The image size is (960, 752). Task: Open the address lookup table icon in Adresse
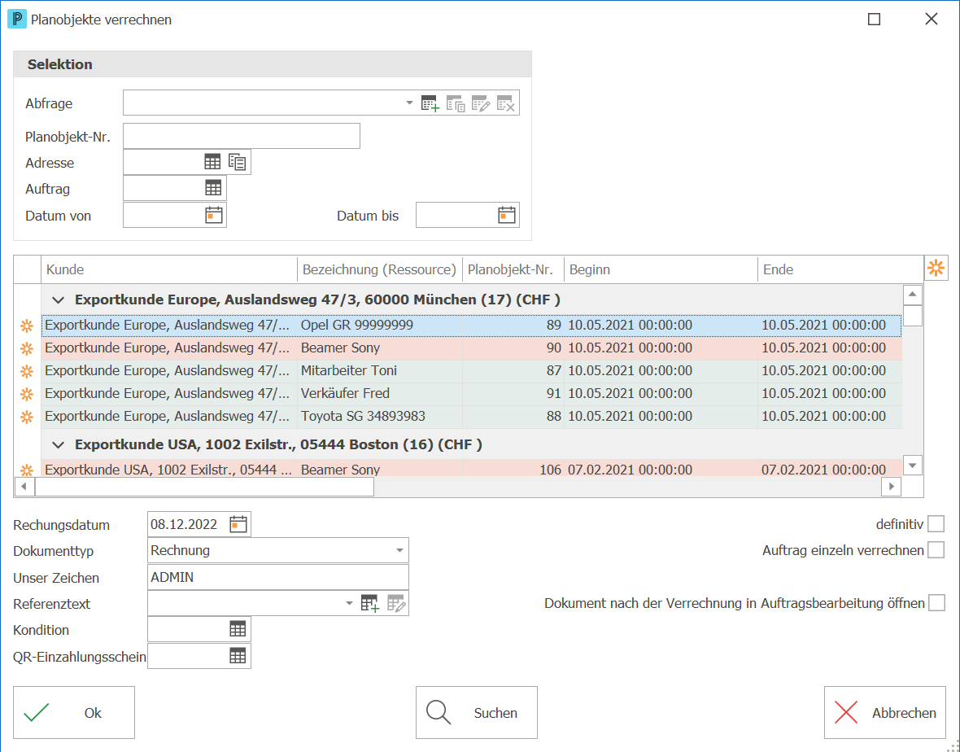[212, 162]
